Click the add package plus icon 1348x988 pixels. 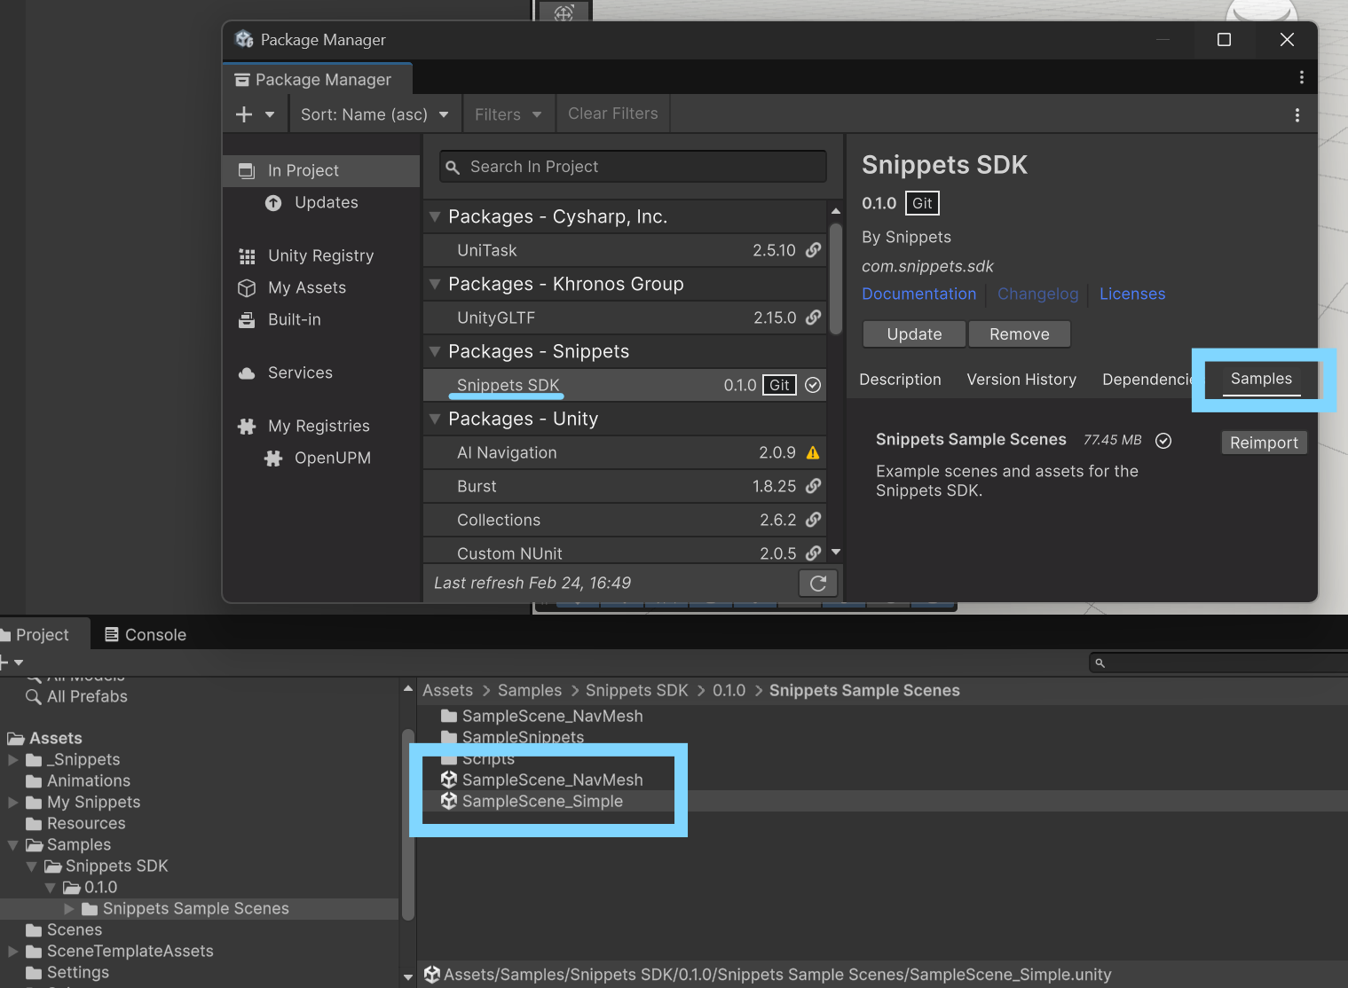[244, 114]
